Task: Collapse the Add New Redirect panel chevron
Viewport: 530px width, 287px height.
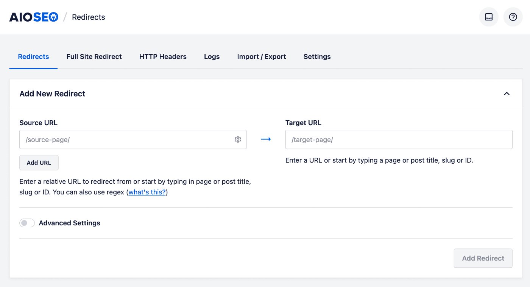Action: point(507,93)
